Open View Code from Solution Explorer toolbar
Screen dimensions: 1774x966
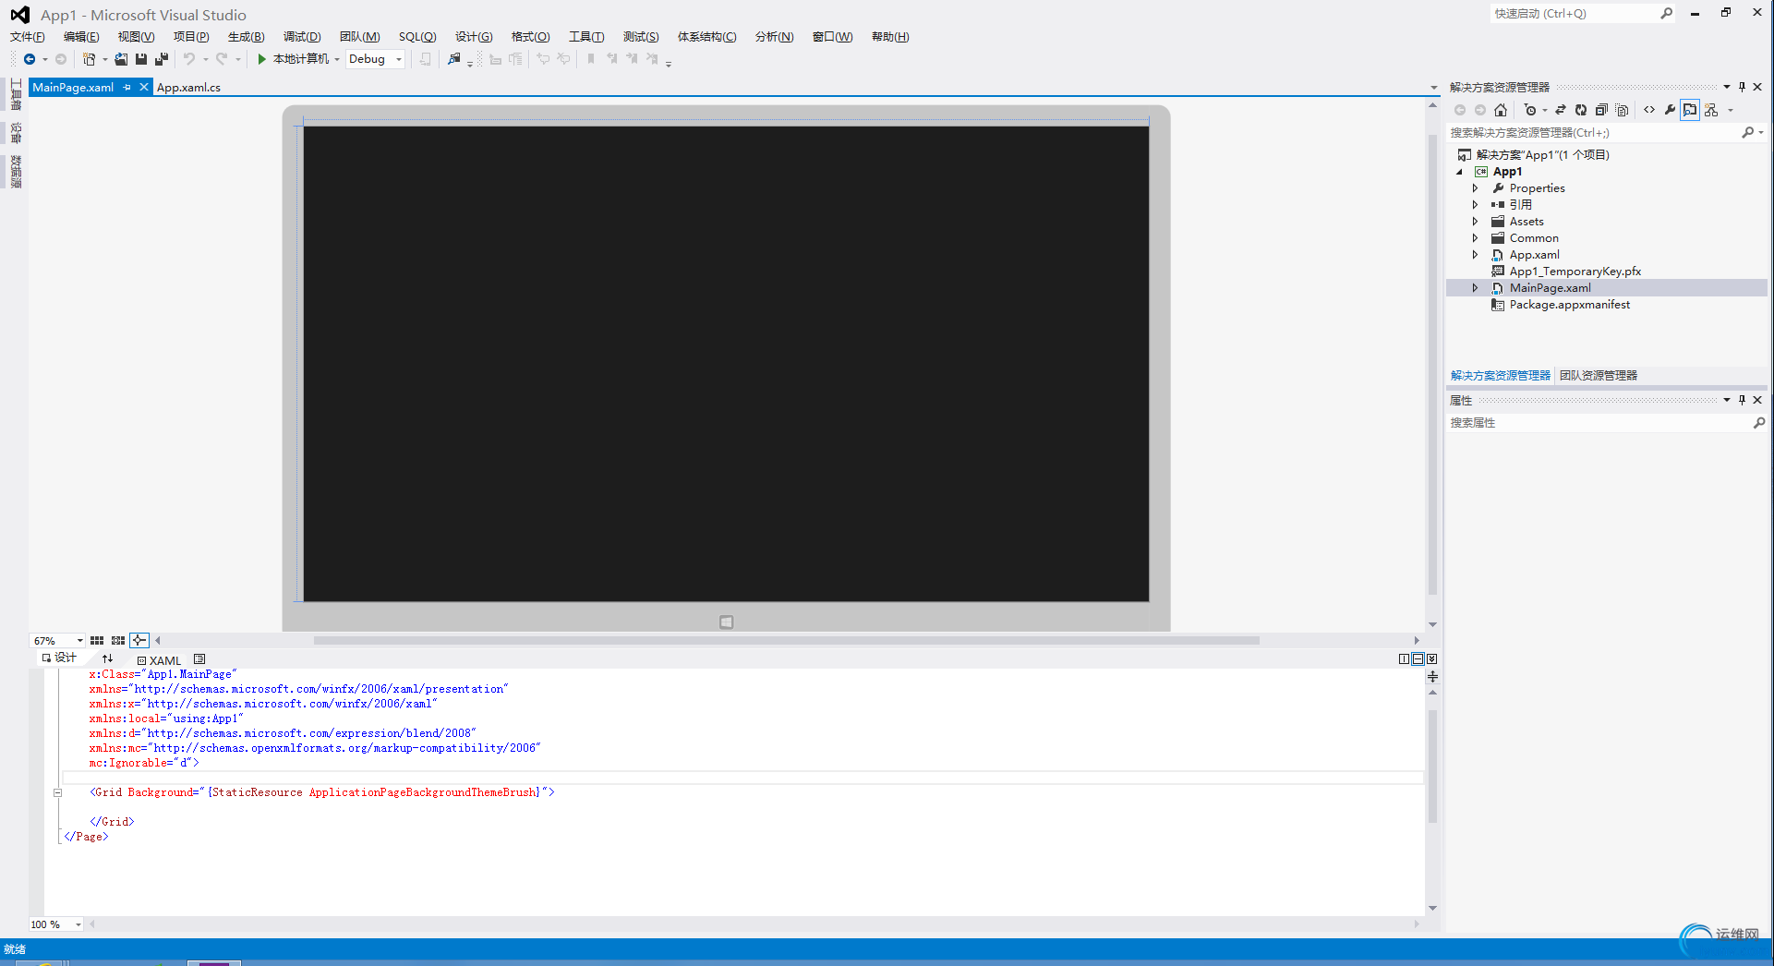click(1650, 110)
